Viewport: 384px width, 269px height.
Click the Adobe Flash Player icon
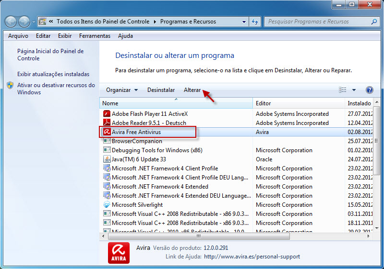pyautogui.click(x=107, y=114)
